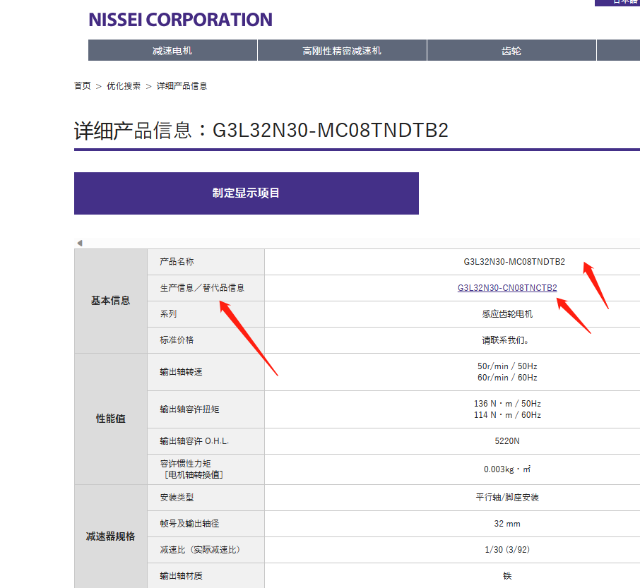Open the 减速电机 navigation menu
Screen dimensions: 640x588
(172, 50)
